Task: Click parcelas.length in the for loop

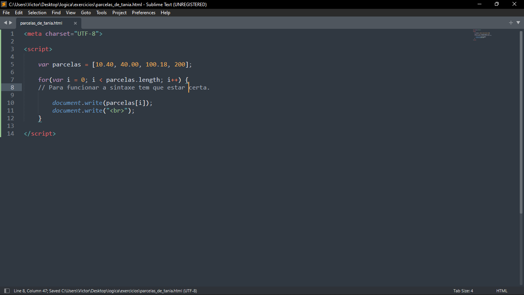Action: pos(133,80)
